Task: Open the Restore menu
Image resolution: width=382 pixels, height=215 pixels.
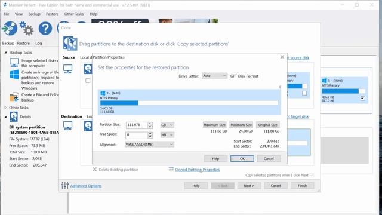Action: pos(52,14)
